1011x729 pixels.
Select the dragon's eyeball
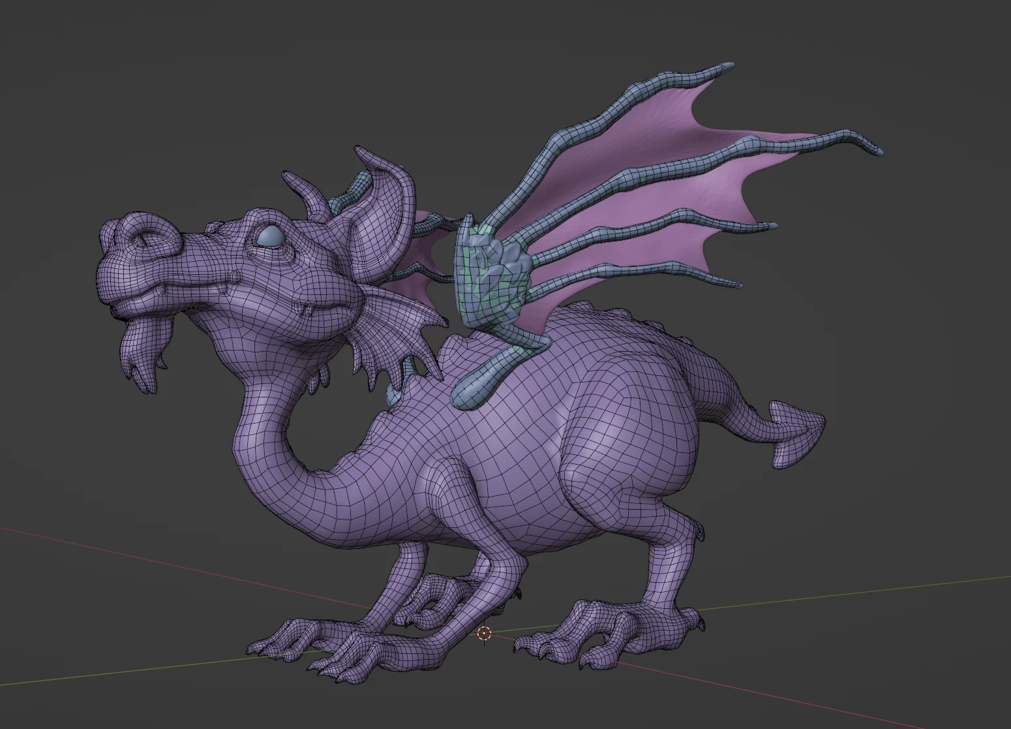coord(271,236)
